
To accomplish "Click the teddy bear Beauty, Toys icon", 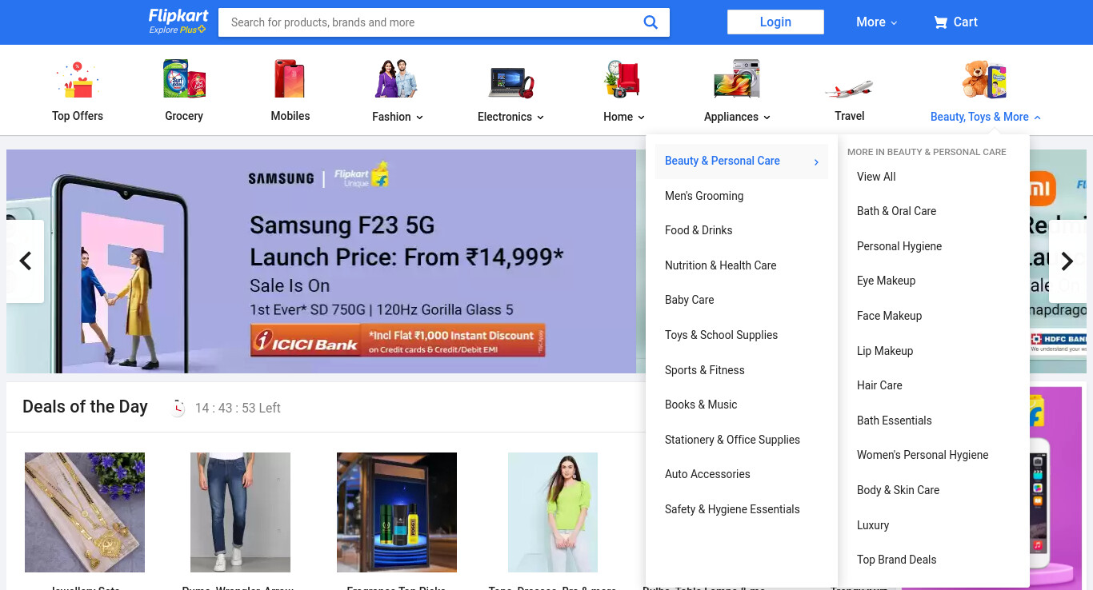I will 985,79.
